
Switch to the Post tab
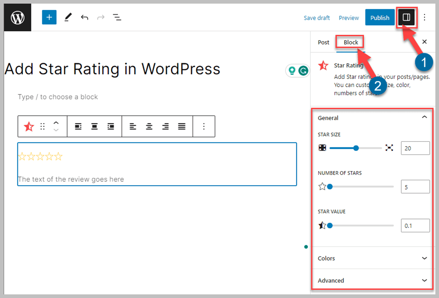pos(323,42)
